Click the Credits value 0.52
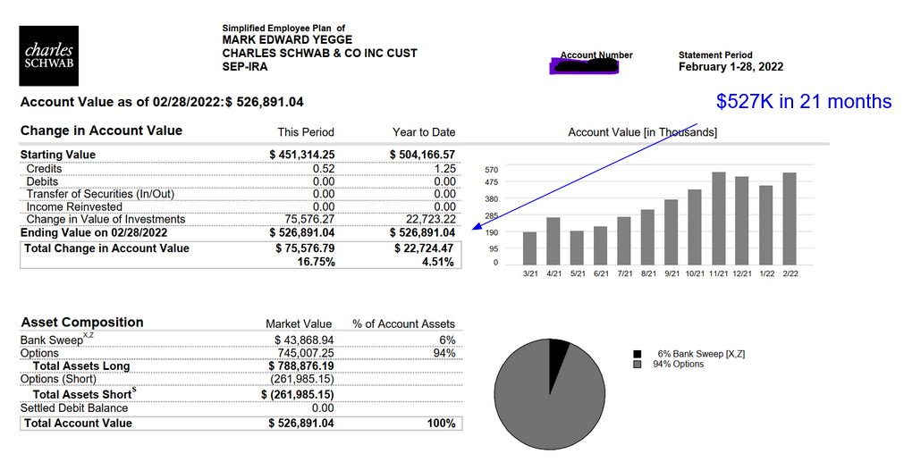This screenshot has height=462, width=904. 324,169
